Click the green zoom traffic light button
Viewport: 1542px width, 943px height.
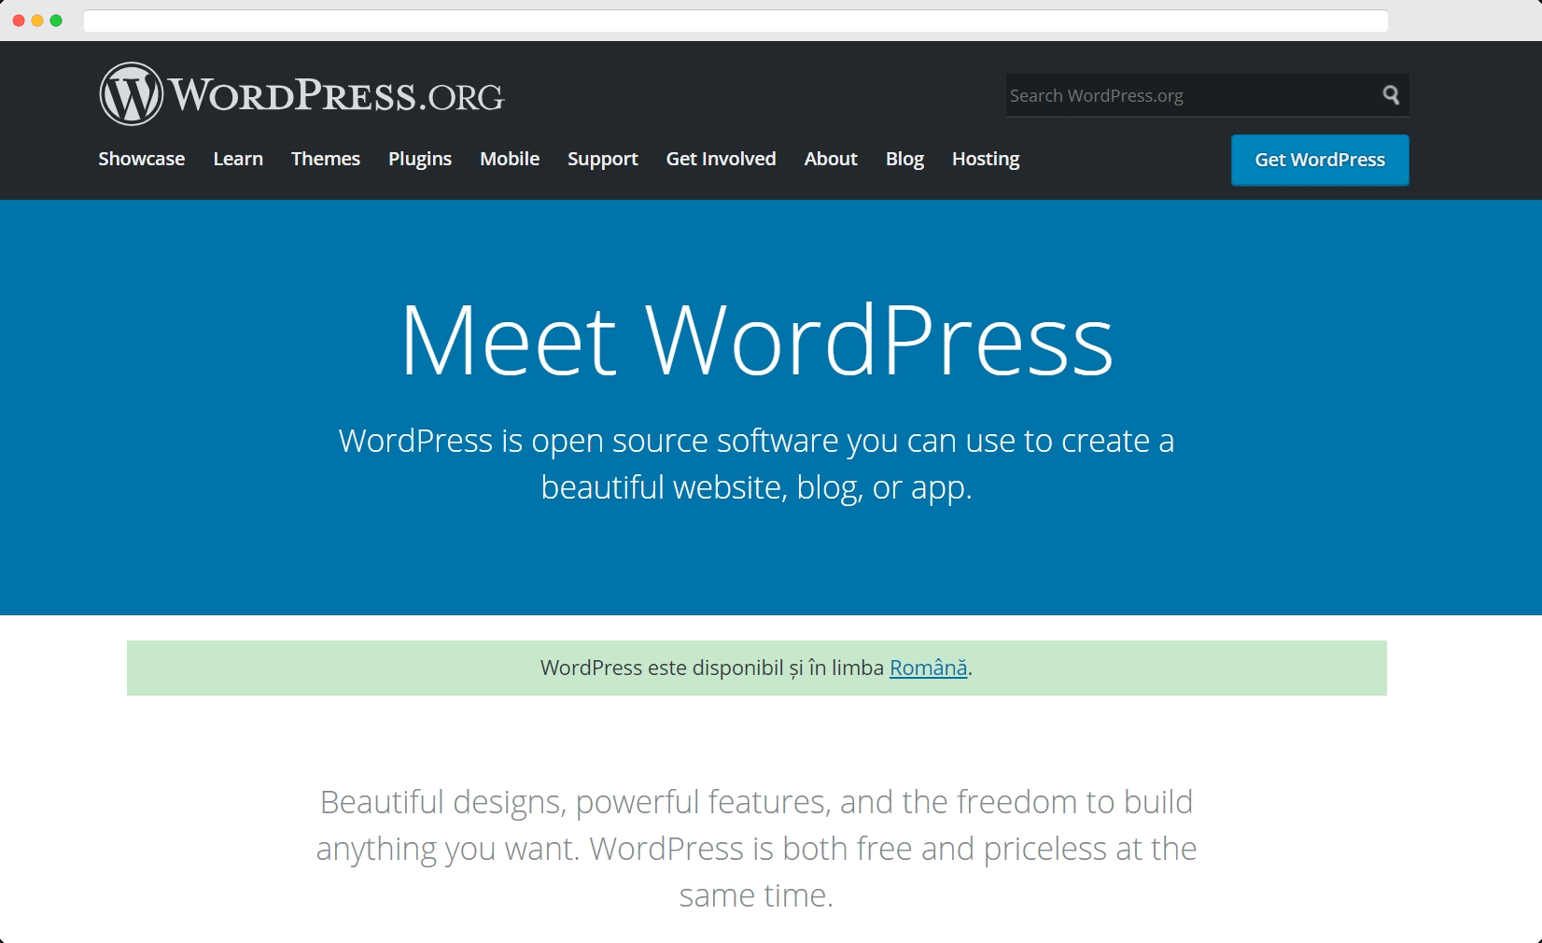point(57,20)
